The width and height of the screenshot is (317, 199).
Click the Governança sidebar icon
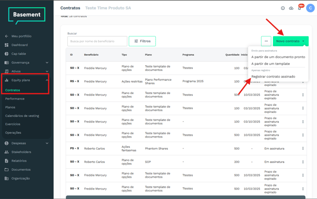coord(7,62)
